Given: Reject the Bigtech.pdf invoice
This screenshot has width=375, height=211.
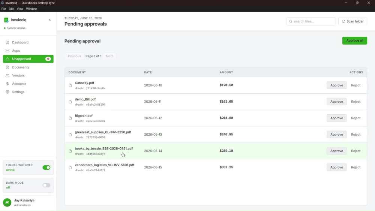Looking at the screenshot, I should 355,118.
